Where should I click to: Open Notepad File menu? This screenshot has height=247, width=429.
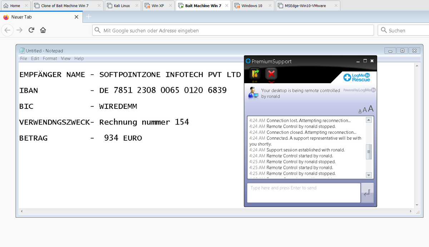[x=24, y=59]
